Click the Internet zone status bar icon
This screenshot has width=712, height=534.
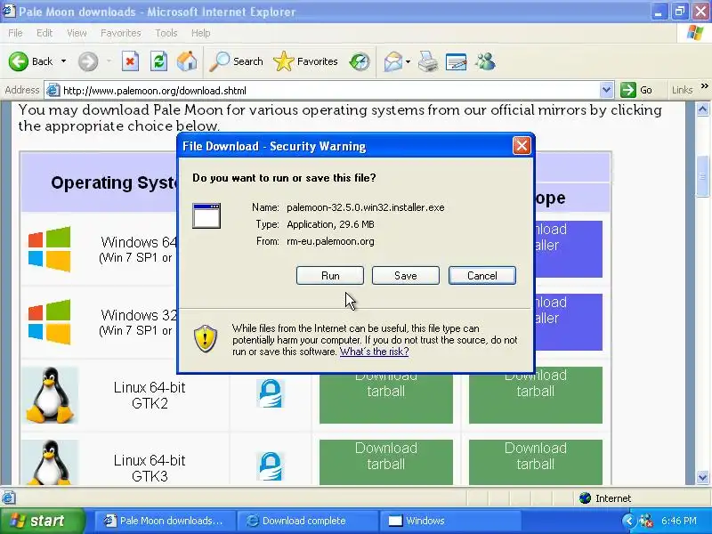point(585,498)
